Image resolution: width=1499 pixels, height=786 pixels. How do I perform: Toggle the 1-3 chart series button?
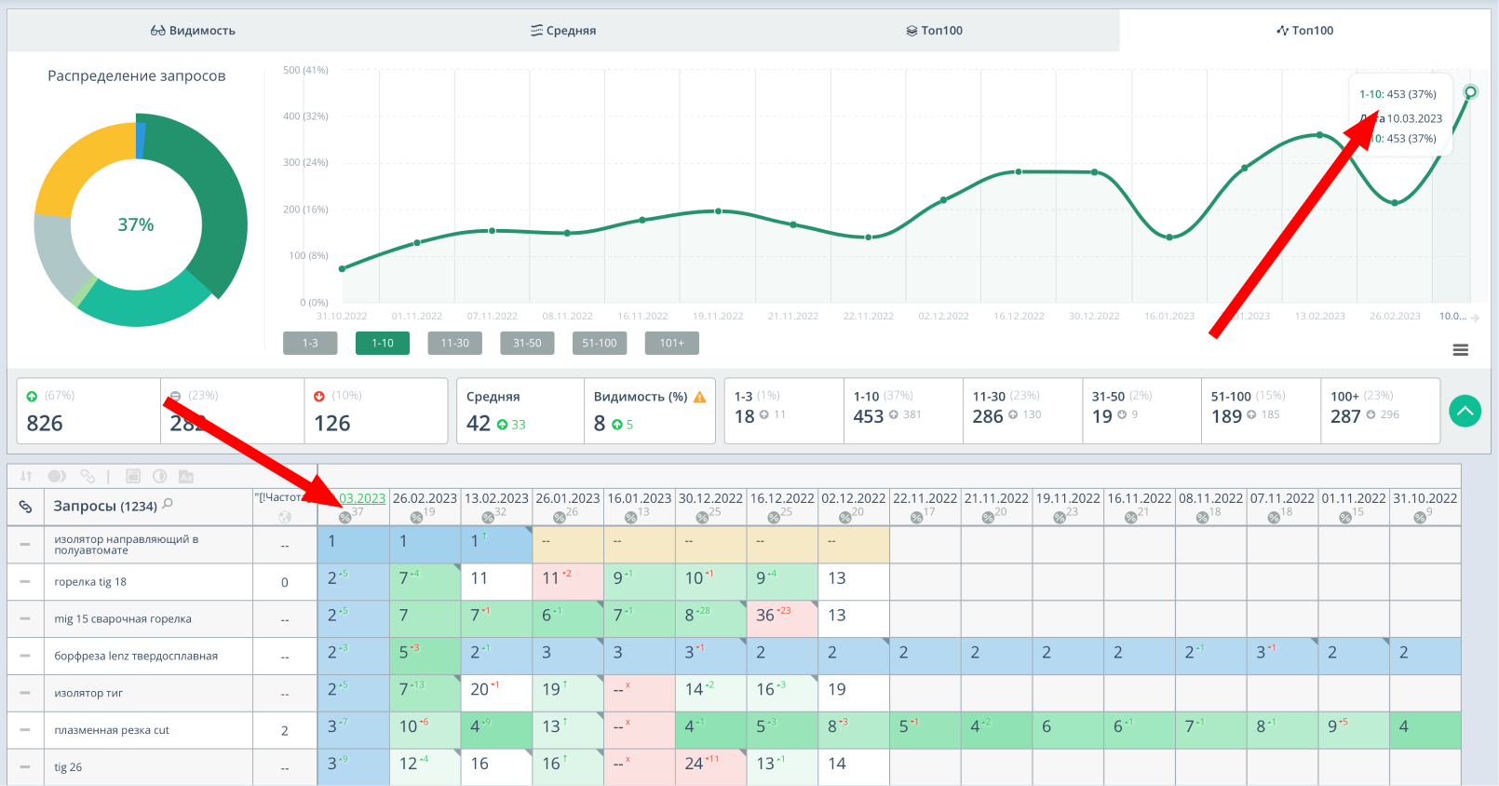coord(310,343)
